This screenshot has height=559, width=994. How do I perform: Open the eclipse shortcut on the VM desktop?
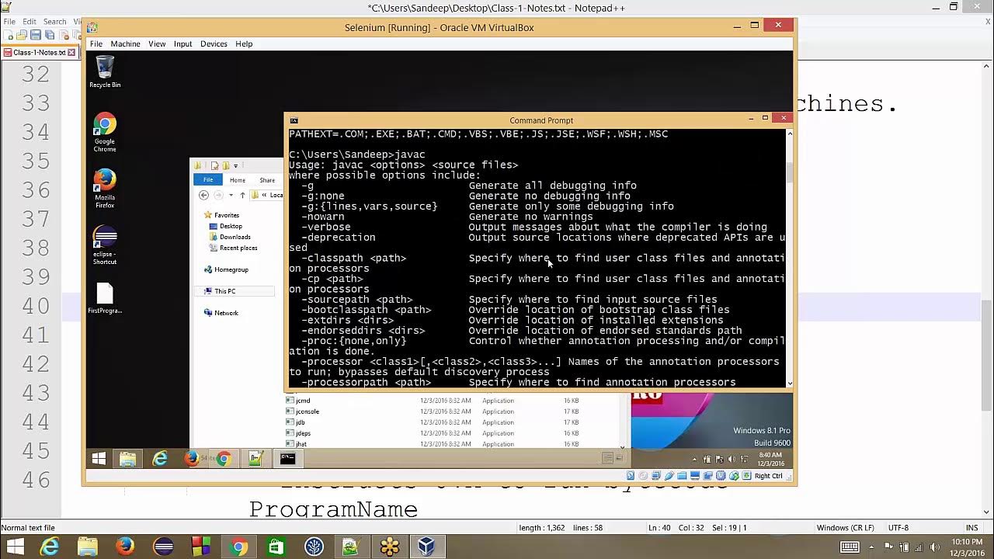[105, 245]
